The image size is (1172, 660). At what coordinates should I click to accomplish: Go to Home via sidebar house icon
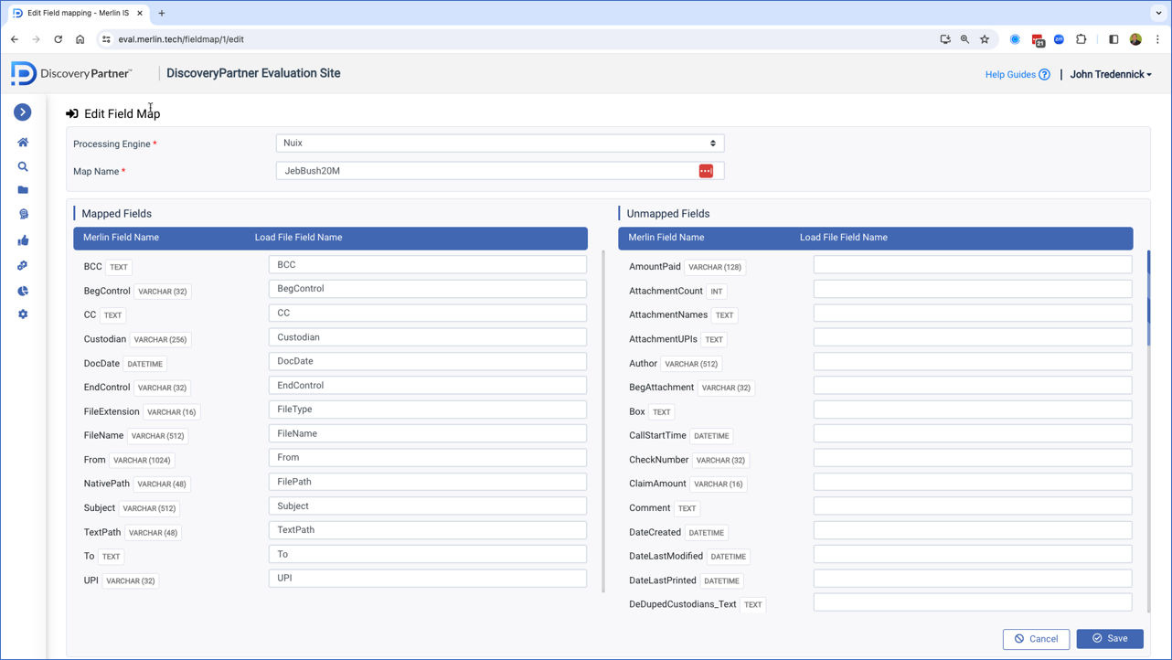coord(23,143)
